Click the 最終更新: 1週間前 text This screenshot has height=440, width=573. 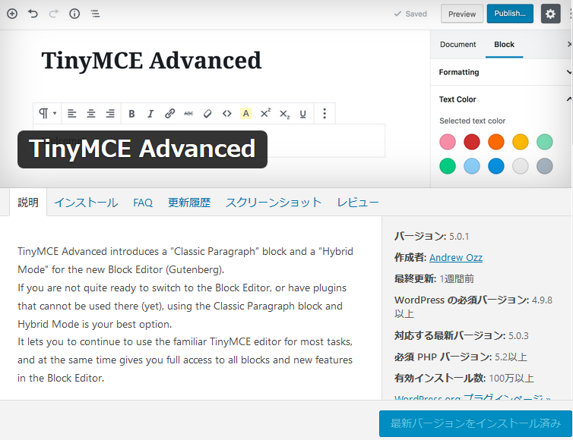[434, 279]
